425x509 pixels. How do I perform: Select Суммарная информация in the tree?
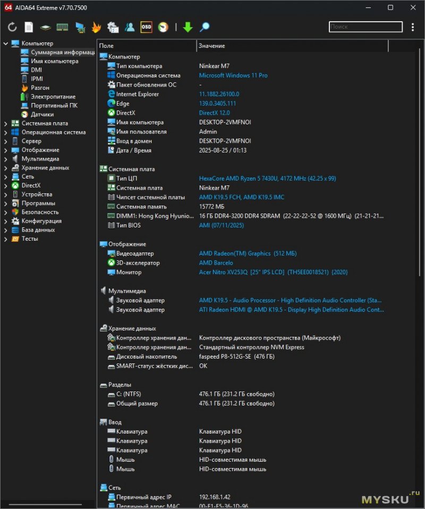tap(62, 52)
